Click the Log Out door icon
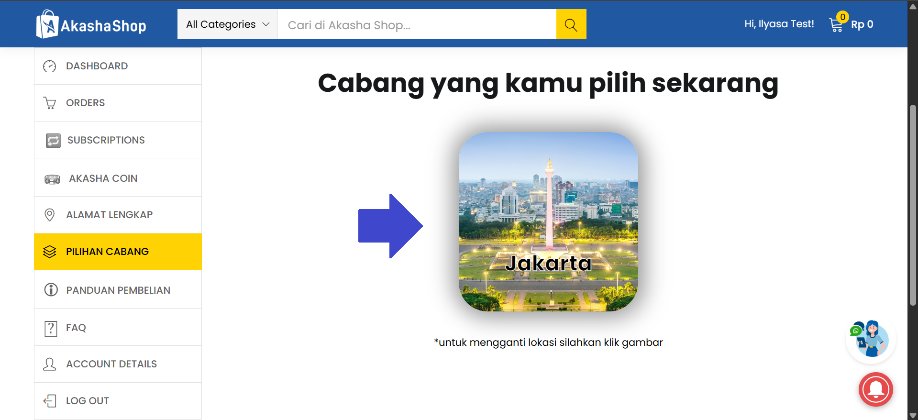 [50, 401]
